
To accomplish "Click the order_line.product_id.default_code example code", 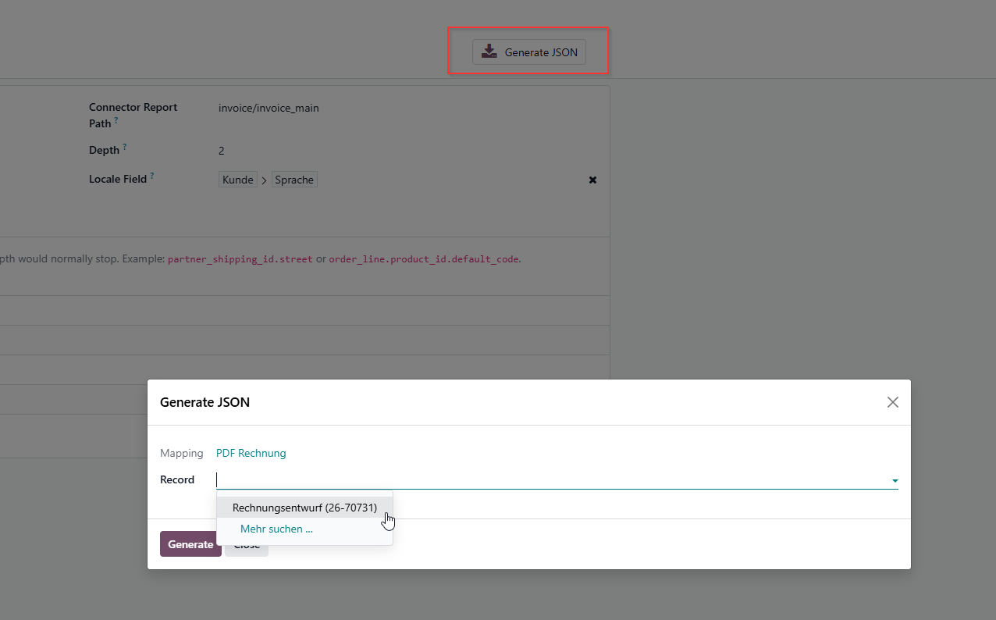I will coord(424,258).
